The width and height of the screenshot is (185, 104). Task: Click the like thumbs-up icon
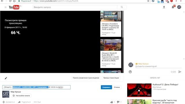click(112, 102)
